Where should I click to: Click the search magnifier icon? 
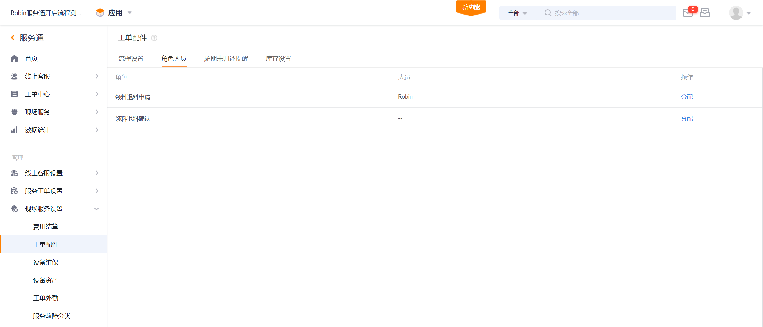tap(548, 13)
